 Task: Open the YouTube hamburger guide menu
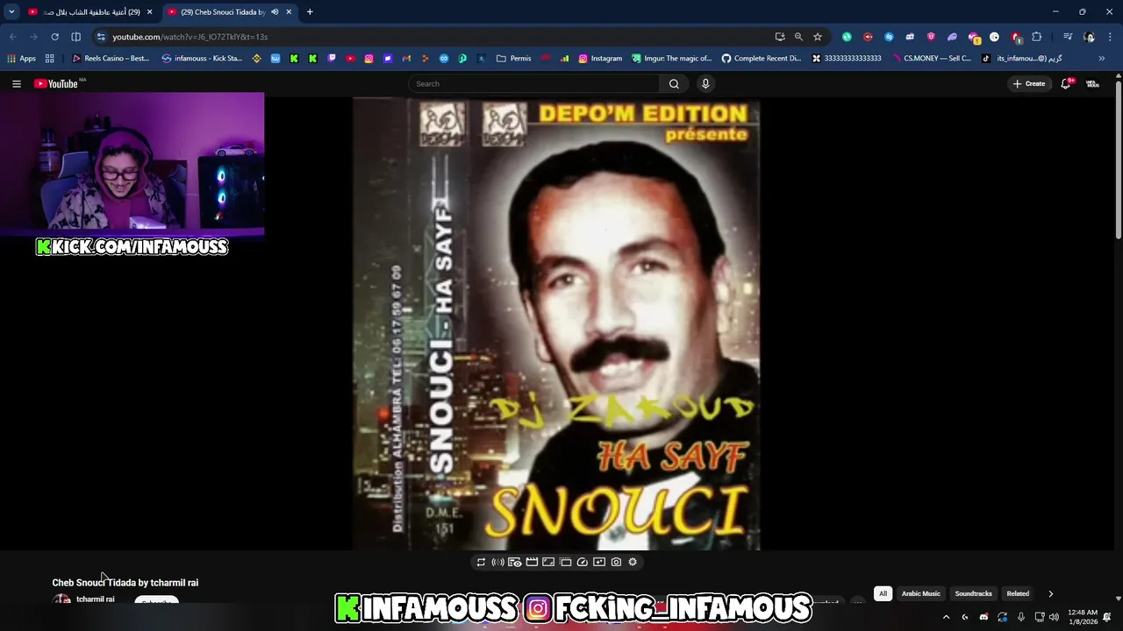17,83
